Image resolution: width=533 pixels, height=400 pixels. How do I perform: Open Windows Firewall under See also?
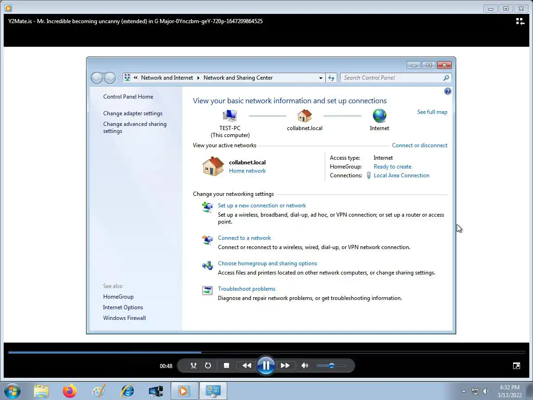pos(124,318)
